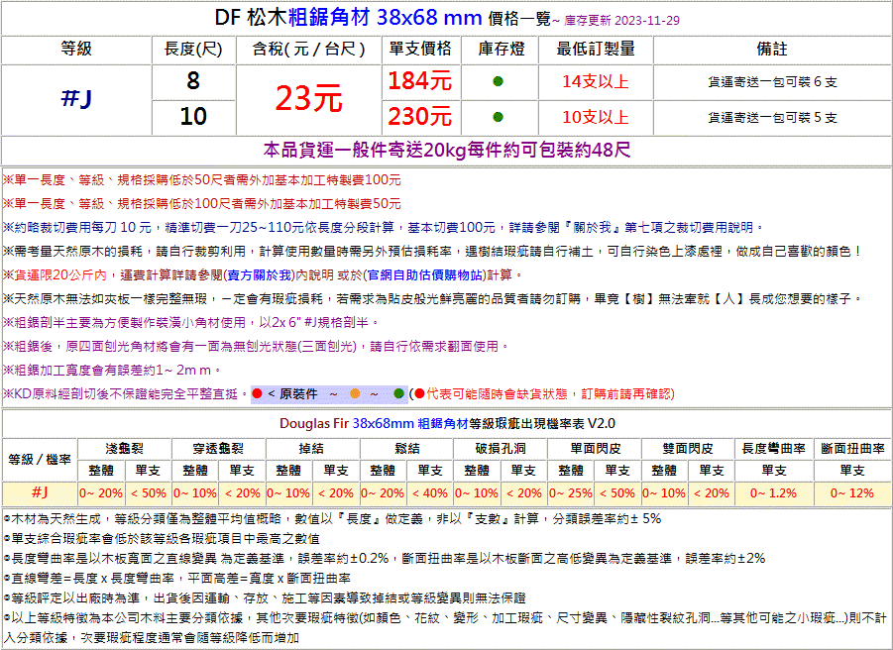Click the 單支綜合瑕疵率 footnote line
The width and height of the screenshot is (893, 650).
[162, 538]
